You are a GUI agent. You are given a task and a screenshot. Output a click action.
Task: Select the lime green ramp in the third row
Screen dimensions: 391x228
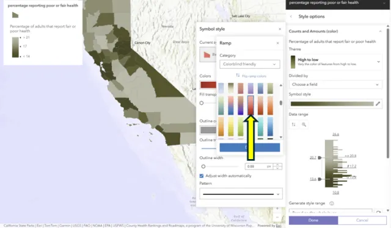click(240, 126)
